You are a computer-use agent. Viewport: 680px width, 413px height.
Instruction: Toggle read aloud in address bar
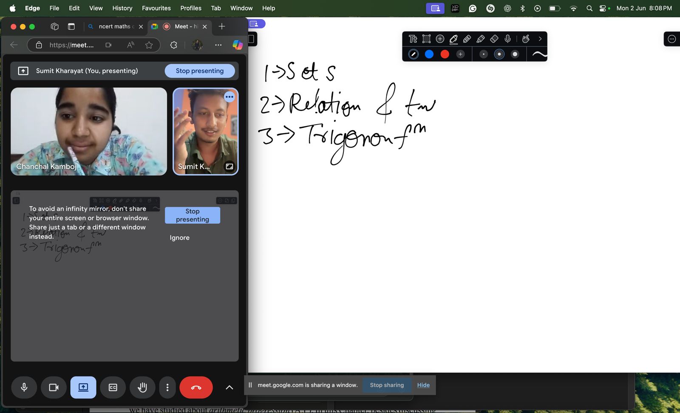[x=130, y=45]
